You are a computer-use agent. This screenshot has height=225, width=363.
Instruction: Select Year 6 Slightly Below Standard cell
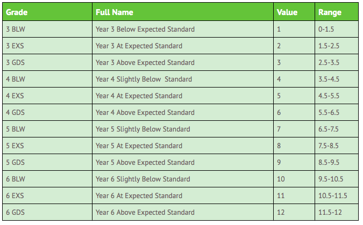coord(143,179)
